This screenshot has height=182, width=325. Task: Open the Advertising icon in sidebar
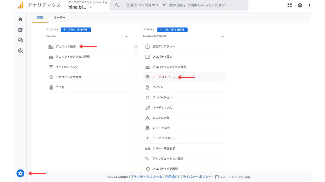tap(20, 51)
